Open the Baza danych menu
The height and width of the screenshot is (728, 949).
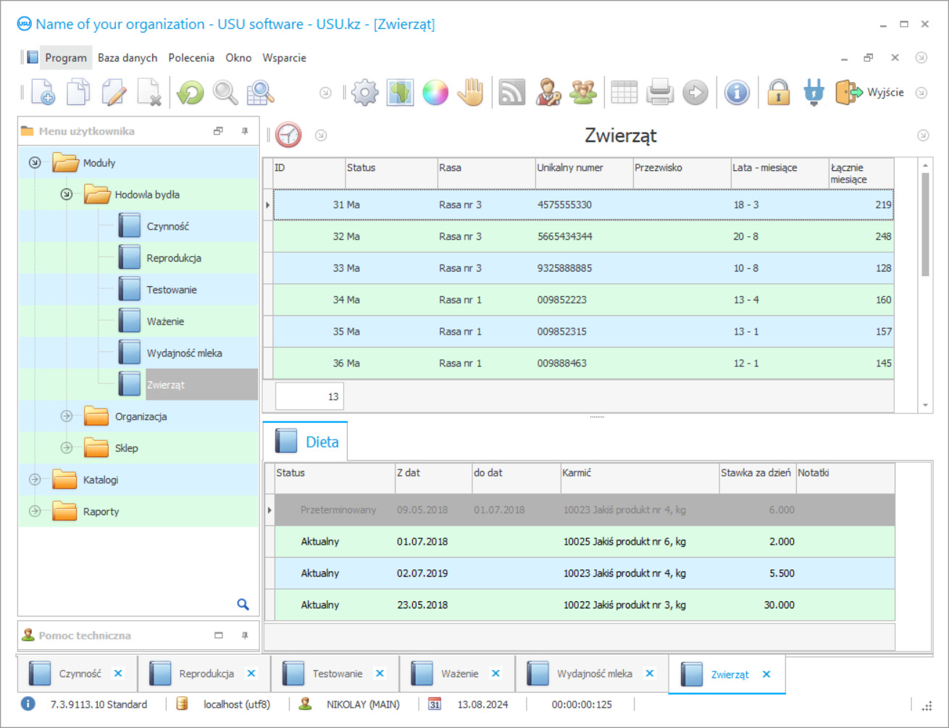tap(127, 58)
